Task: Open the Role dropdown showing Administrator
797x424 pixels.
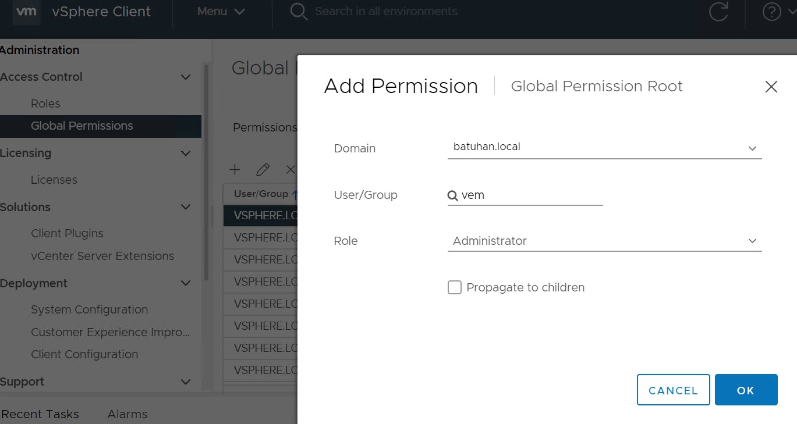Action: pos(604,241)
